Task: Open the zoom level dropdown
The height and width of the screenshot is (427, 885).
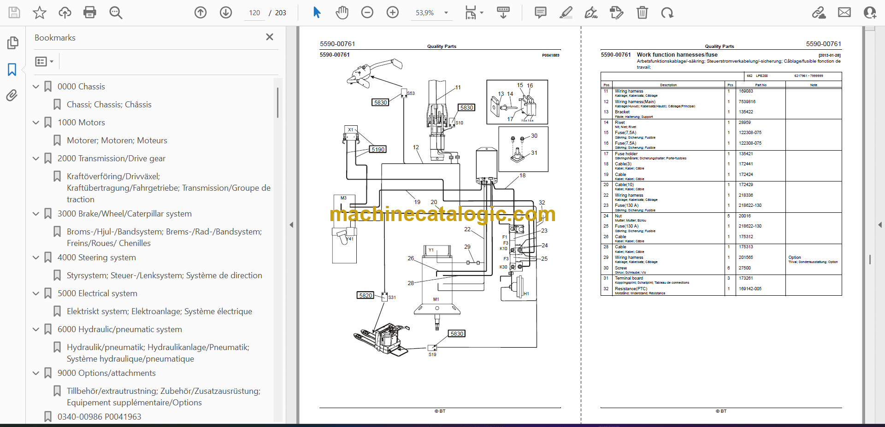Action: coord(446,13)
